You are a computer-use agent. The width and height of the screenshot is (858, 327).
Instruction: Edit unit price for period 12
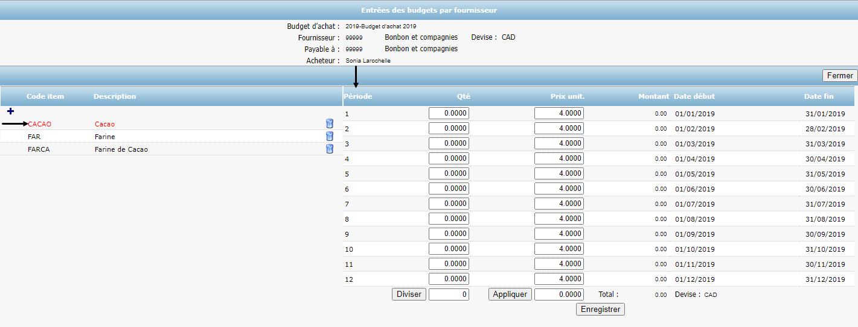point(559,279)
